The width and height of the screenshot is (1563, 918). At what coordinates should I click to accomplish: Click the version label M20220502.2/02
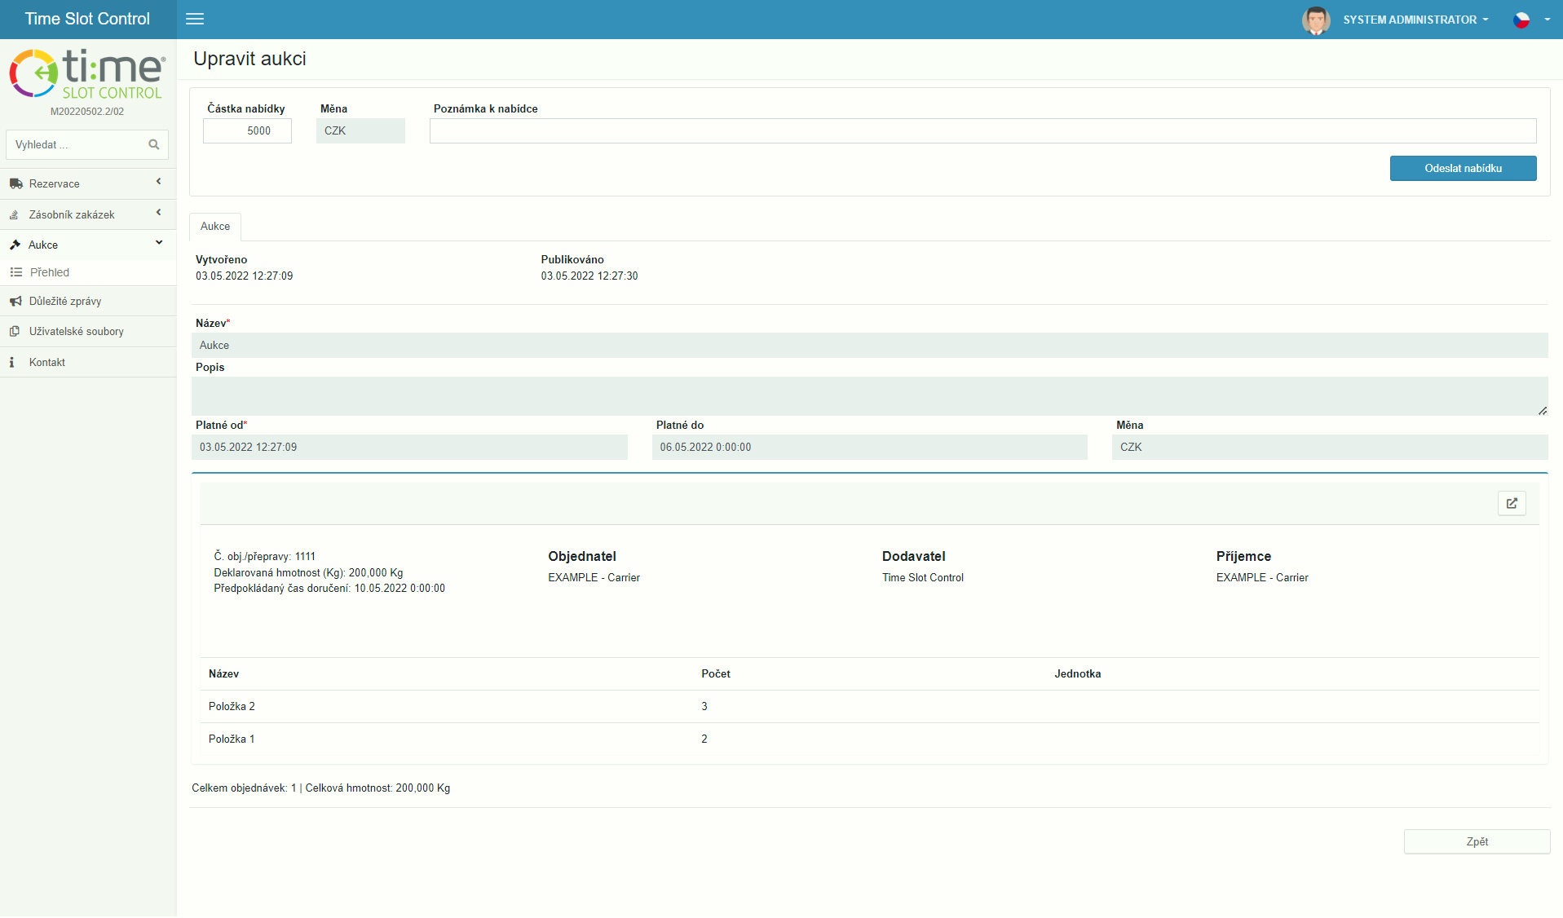coord(87,112)
